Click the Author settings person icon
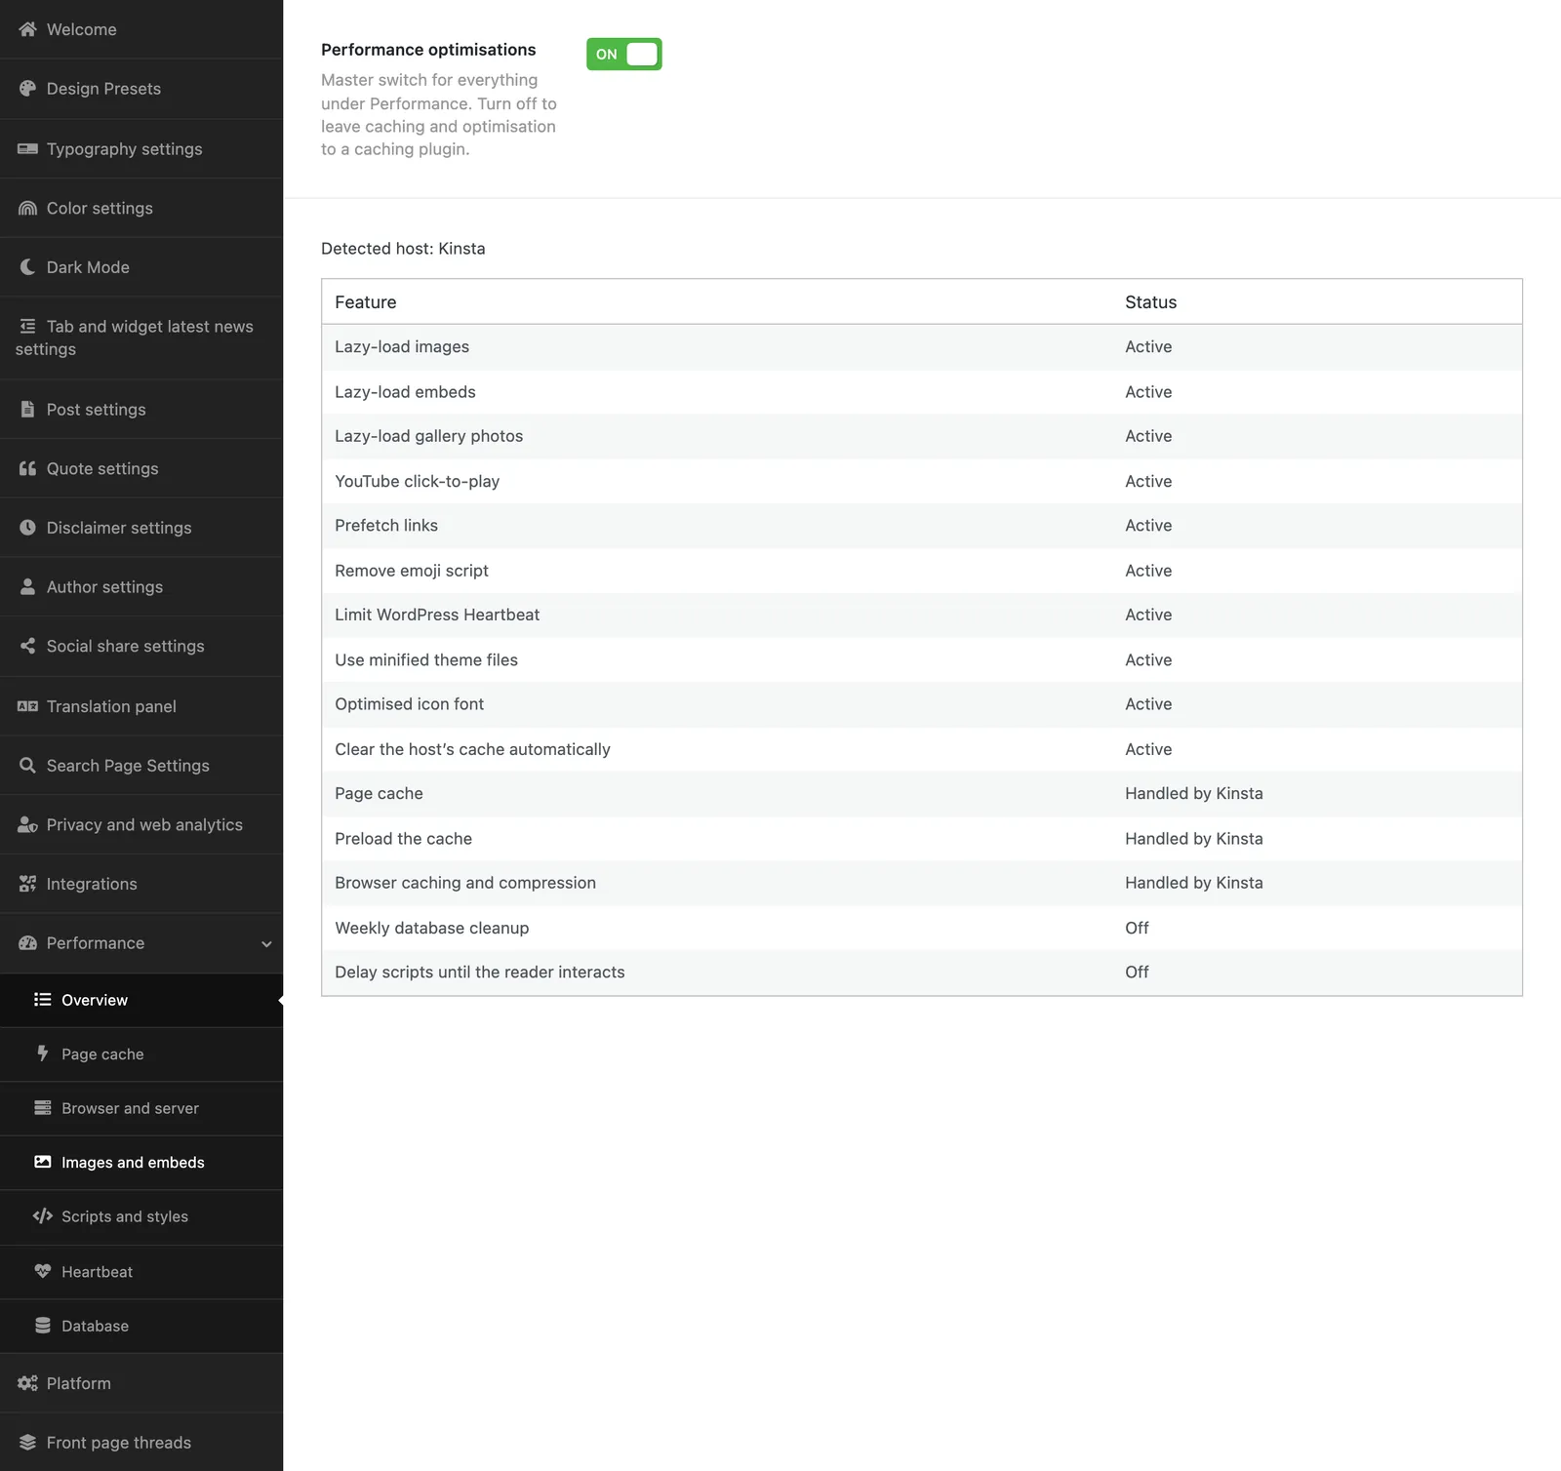Image resolution: width=1561 pixels, height=1471 pixels. pos(27,586)
